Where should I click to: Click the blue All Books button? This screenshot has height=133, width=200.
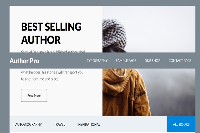(x=181, y=124)
